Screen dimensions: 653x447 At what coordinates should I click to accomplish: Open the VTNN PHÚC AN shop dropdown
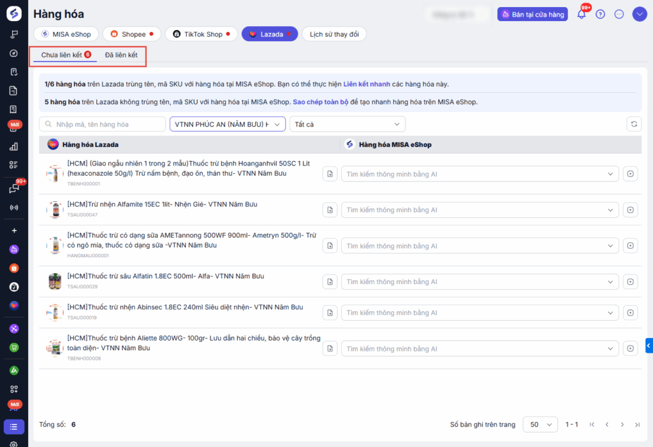[x=228, y=124]
